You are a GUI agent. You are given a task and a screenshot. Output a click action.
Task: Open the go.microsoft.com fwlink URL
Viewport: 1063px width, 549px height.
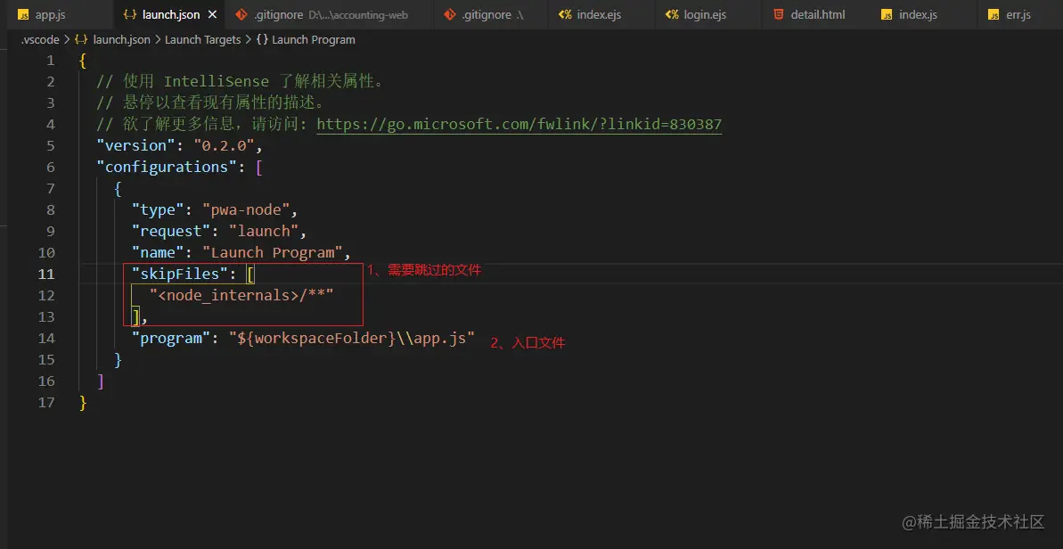click(x=519, y=124)
